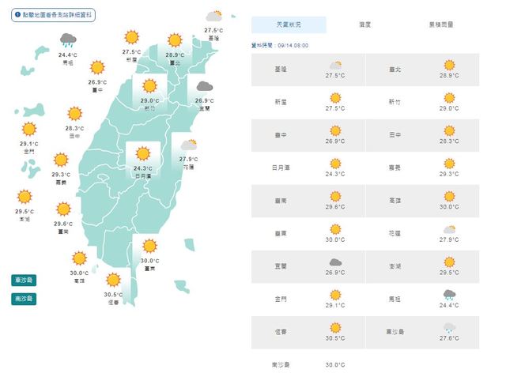Open the 累積雨量 tab
This screenshot has width=506, height=373.
click(441, 24)
